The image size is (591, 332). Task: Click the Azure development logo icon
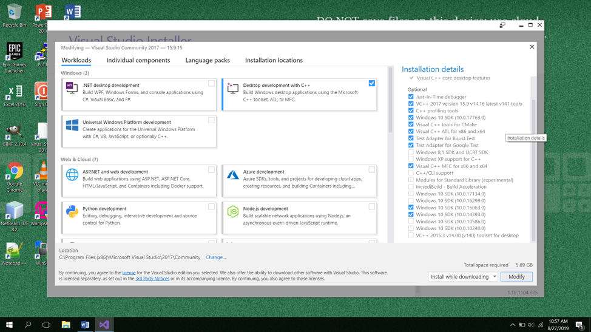pos(232,174)
